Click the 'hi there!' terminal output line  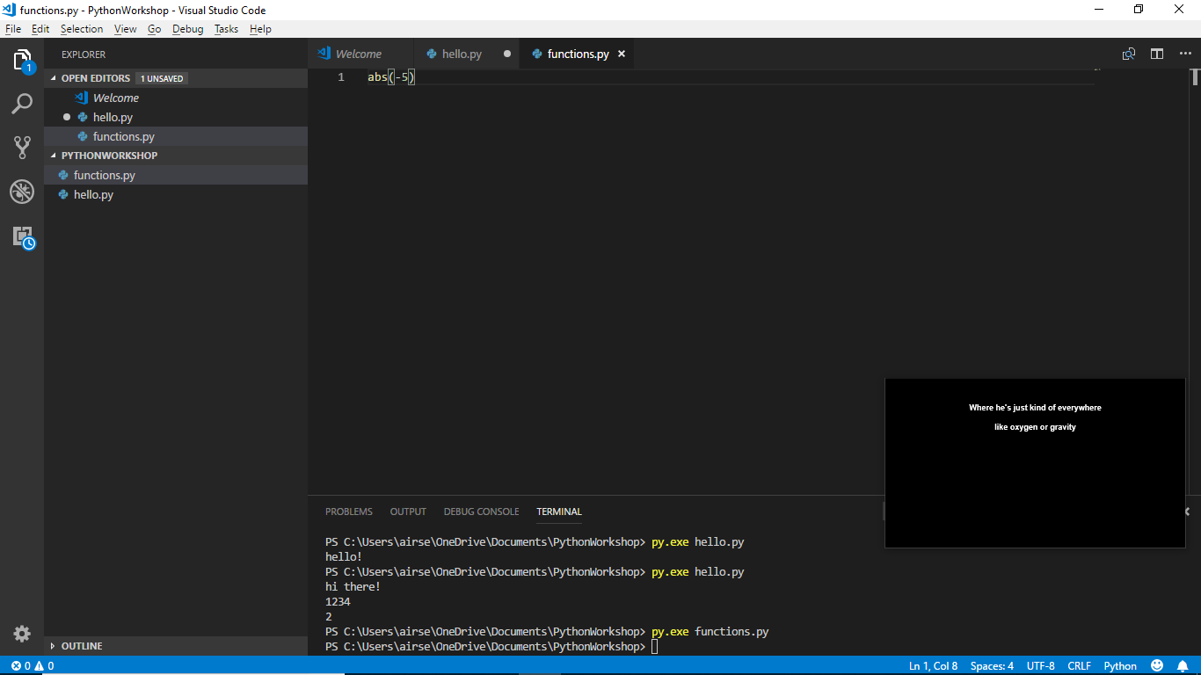(353, 587)
